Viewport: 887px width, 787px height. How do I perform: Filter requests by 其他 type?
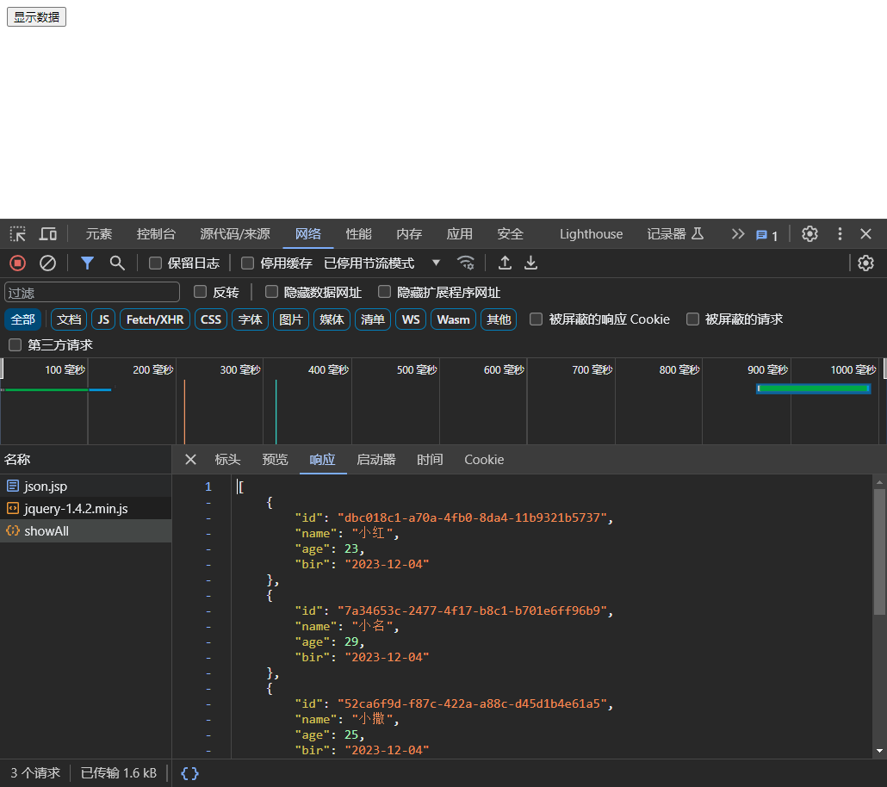[499, 319]
